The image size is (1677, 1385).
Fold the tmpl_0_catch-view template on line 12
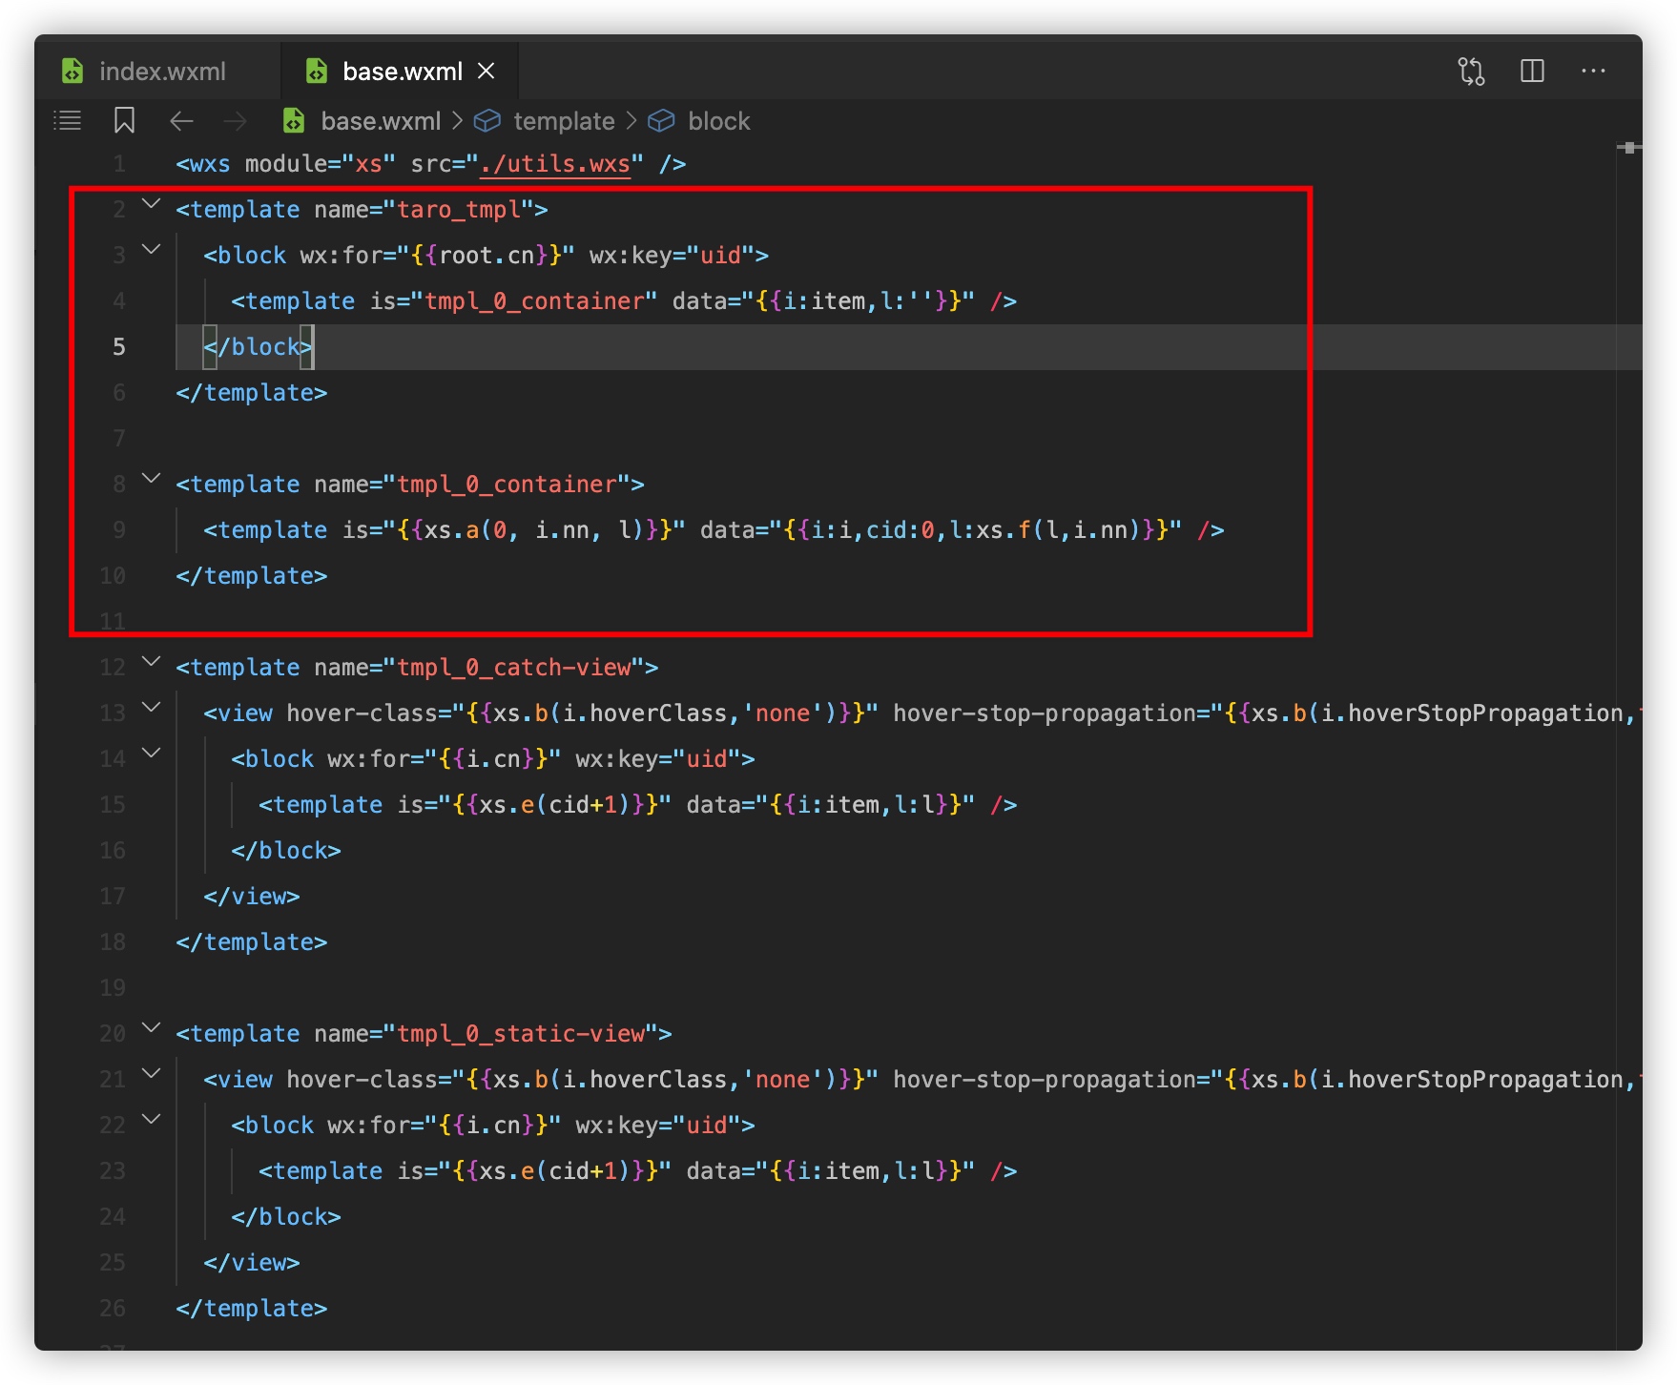(x=151, y=661)
